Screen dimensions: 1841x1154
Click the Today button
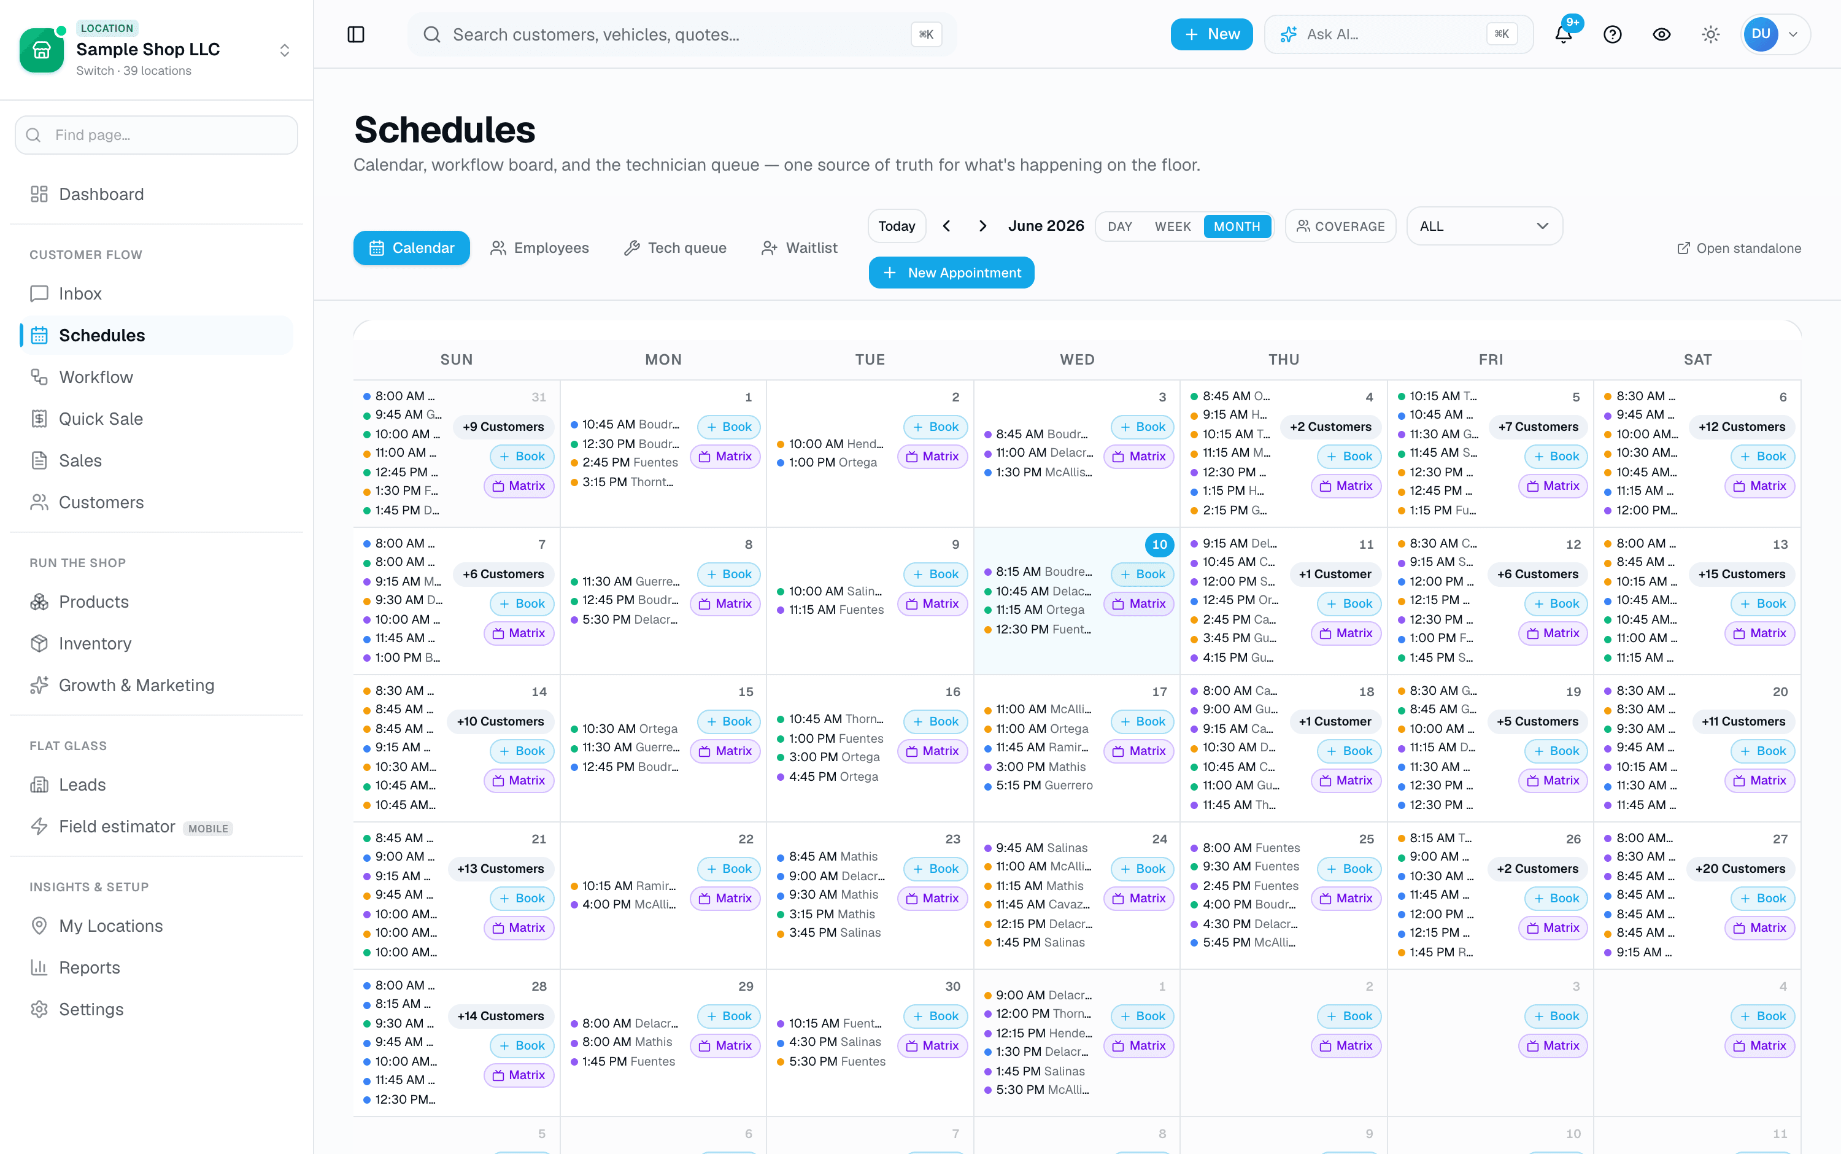897,226
